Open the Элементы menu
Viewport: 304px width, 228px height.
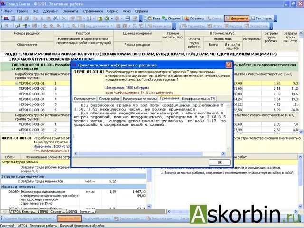70,11
